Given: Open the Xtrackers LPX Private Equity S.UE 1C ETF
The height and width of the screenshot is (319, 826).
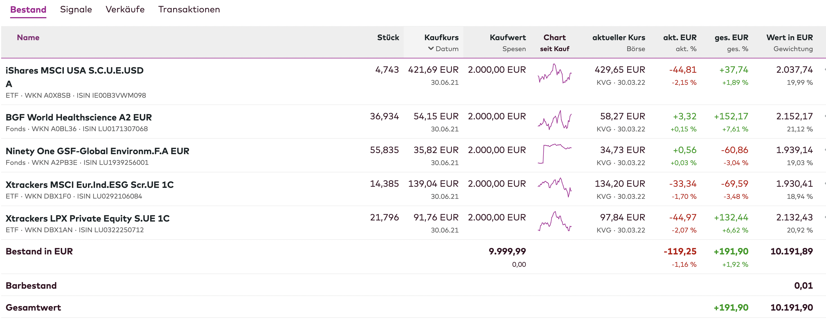Looking at the screenshot, I should coord(87,218).
